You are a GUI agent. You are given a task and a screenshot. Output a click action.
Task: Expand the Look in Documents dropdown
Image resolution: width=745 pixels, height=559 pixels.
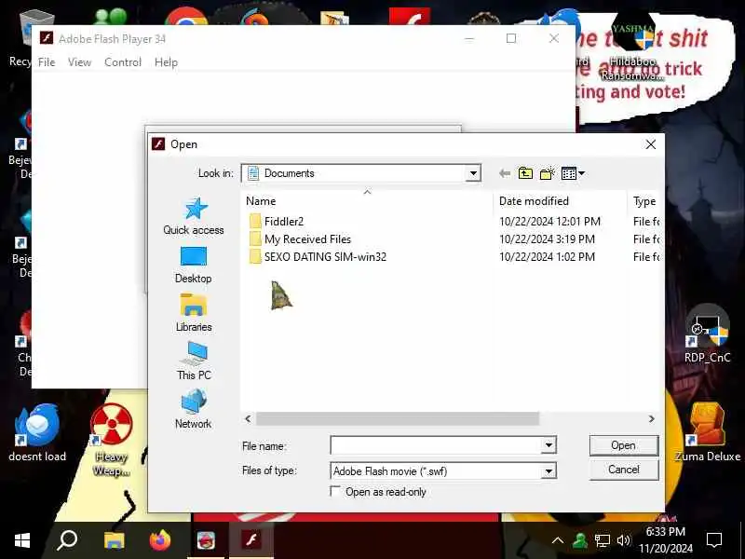tap(473, 173)
